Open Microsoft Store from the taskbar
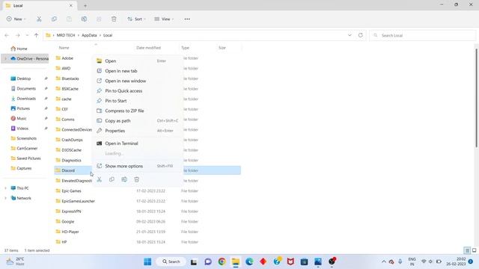 pos(304,262)
